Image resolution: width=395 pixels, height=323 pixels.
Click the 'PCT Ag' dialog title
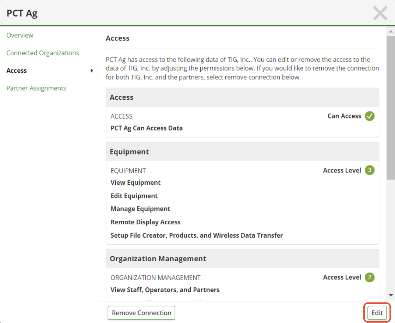point(22,13)
